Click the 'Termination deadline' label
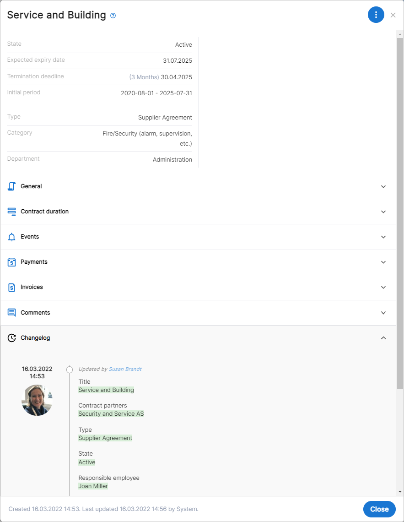The image size is (404, 522). click(x=35, y=76)
